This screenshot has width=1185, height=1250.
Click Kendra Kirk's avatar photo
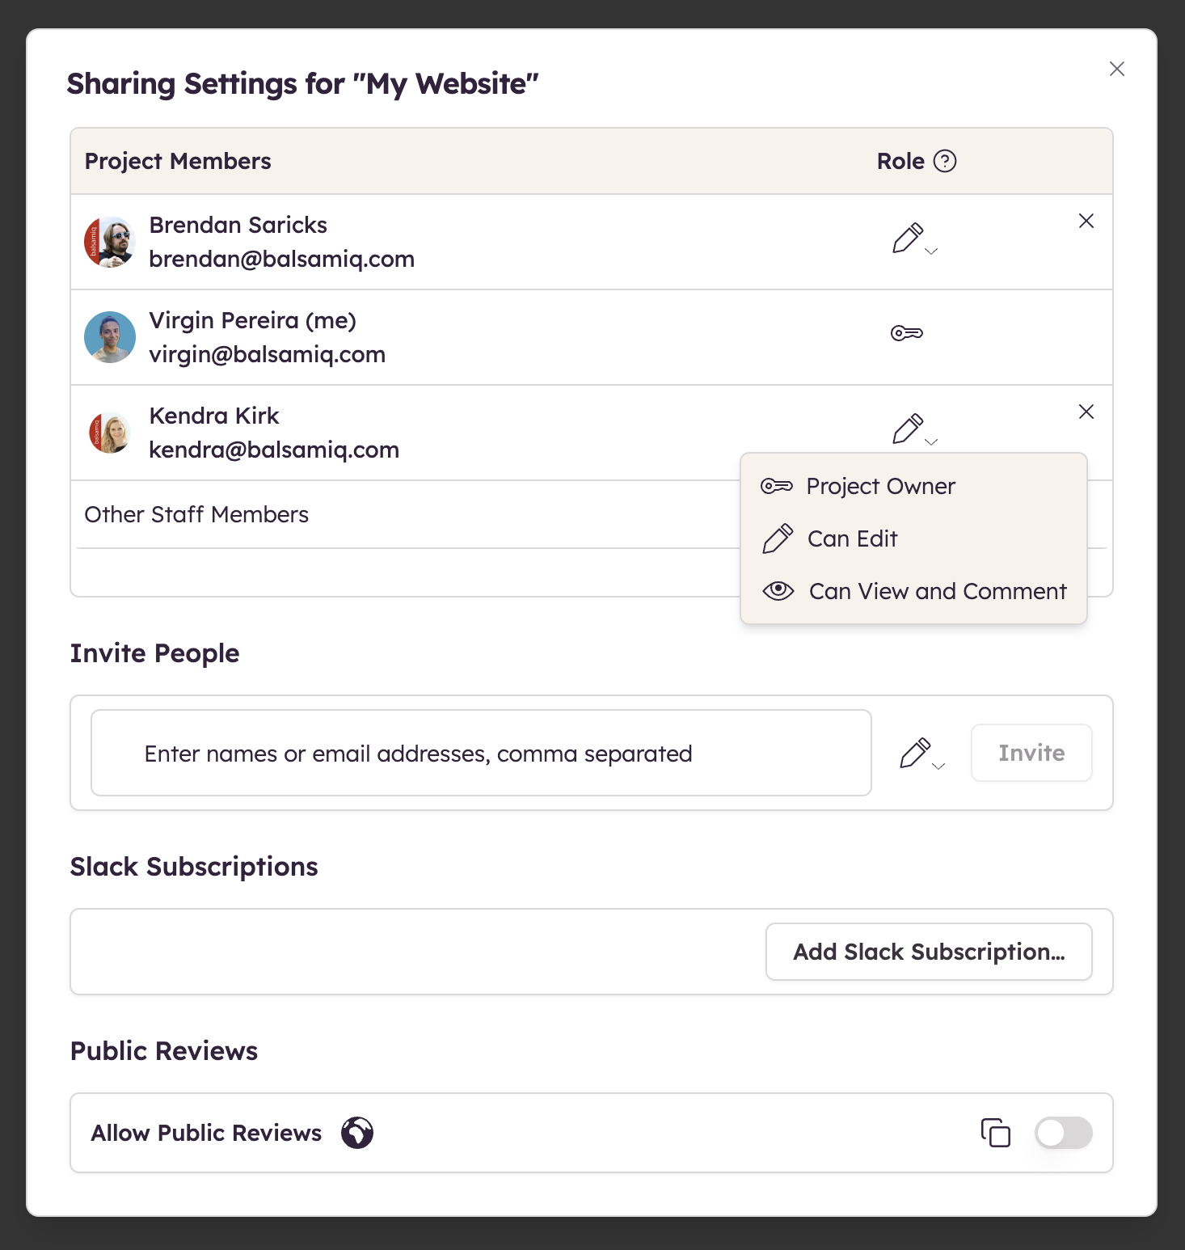[110, 433]
